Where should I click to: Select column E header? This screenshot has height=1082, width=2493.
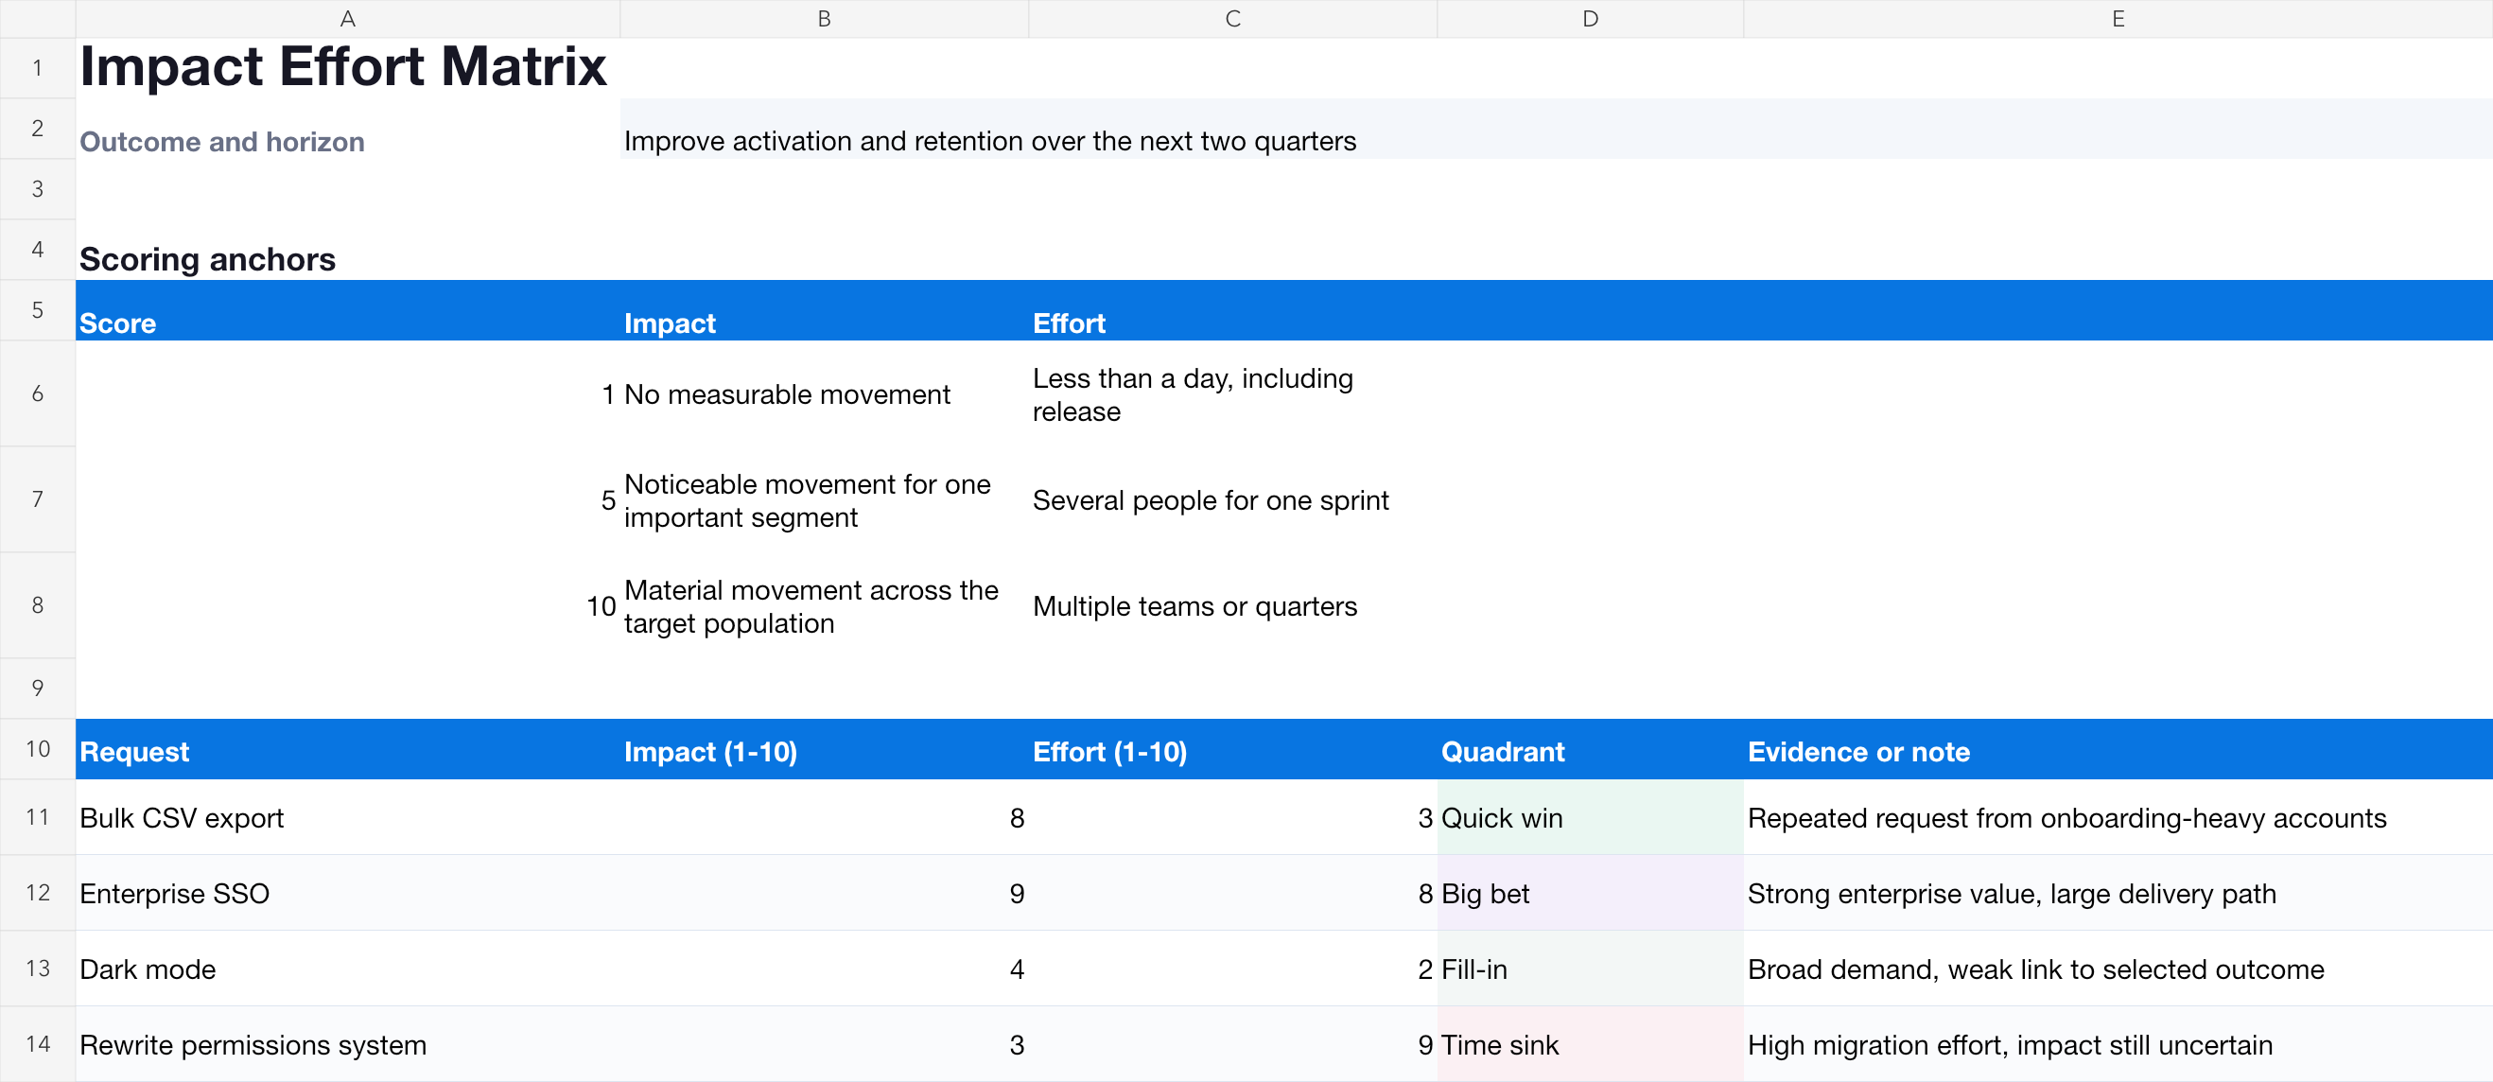tap(2118, 18)
